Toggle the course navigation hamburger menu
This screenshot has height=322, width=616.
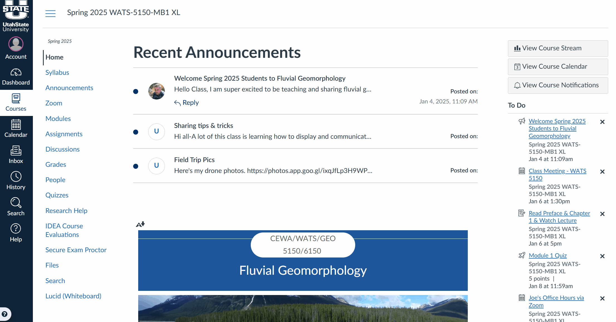50,13
